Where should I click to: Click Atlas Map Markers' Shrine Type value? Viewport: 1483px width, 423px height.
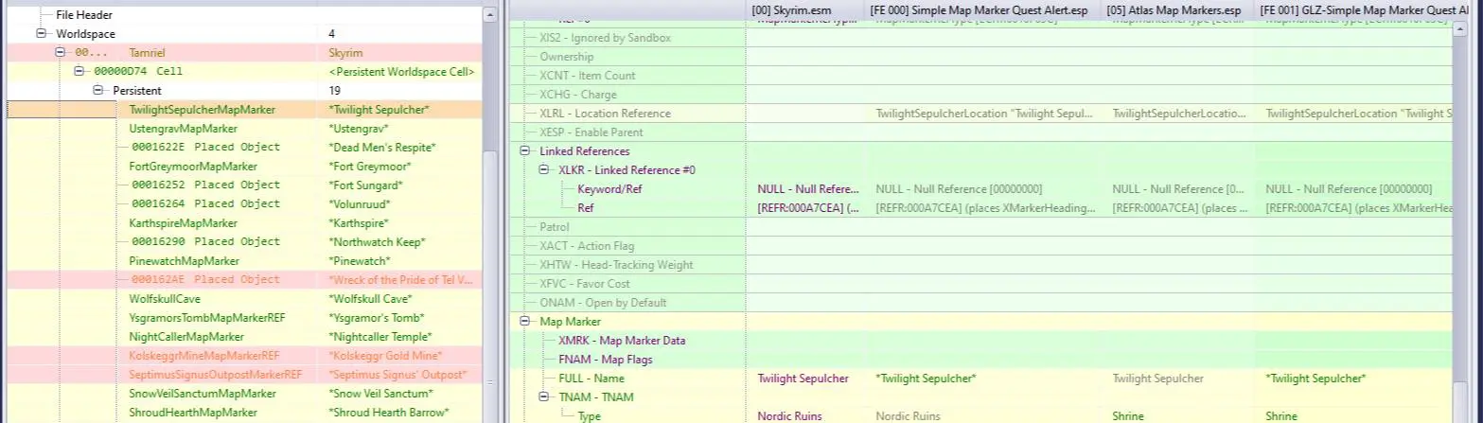click(x=1128, y=416)
